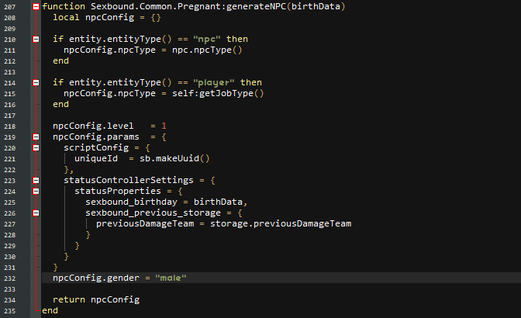Click the "player" string literal on line 214
521x318 pixels.
214,83
